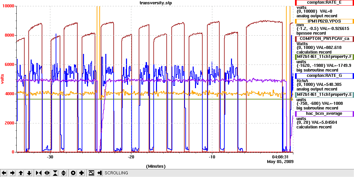
Task: Click the 8000 y-axis label
Action: pyautogui.click(x=10, y=35)
